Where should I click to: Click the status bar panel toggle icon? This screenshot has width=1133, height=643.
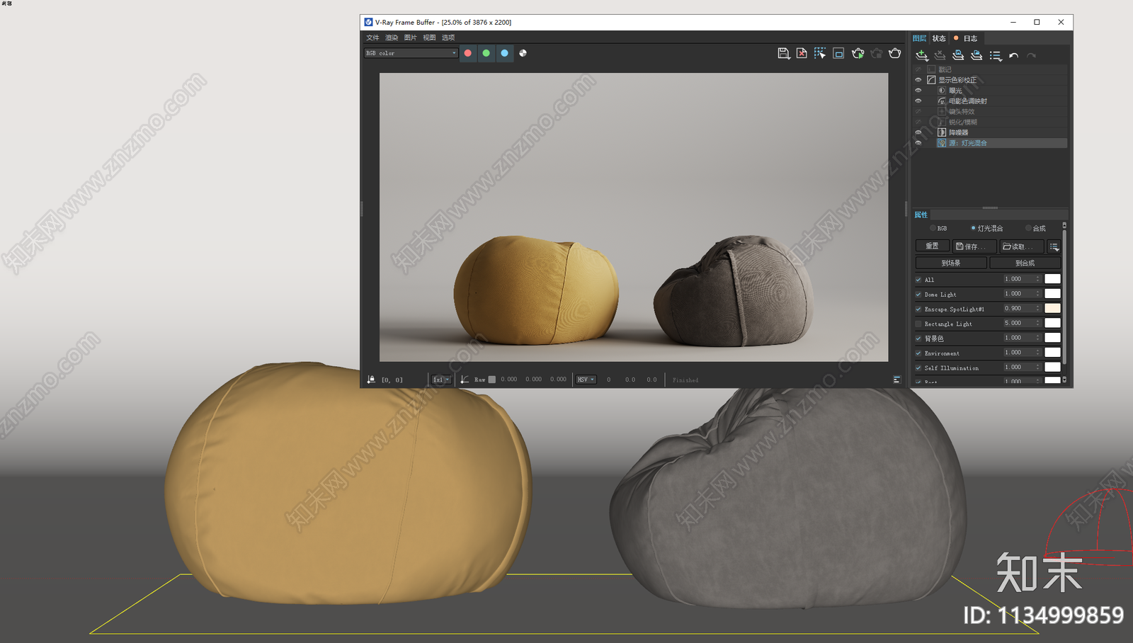(896, 380)
